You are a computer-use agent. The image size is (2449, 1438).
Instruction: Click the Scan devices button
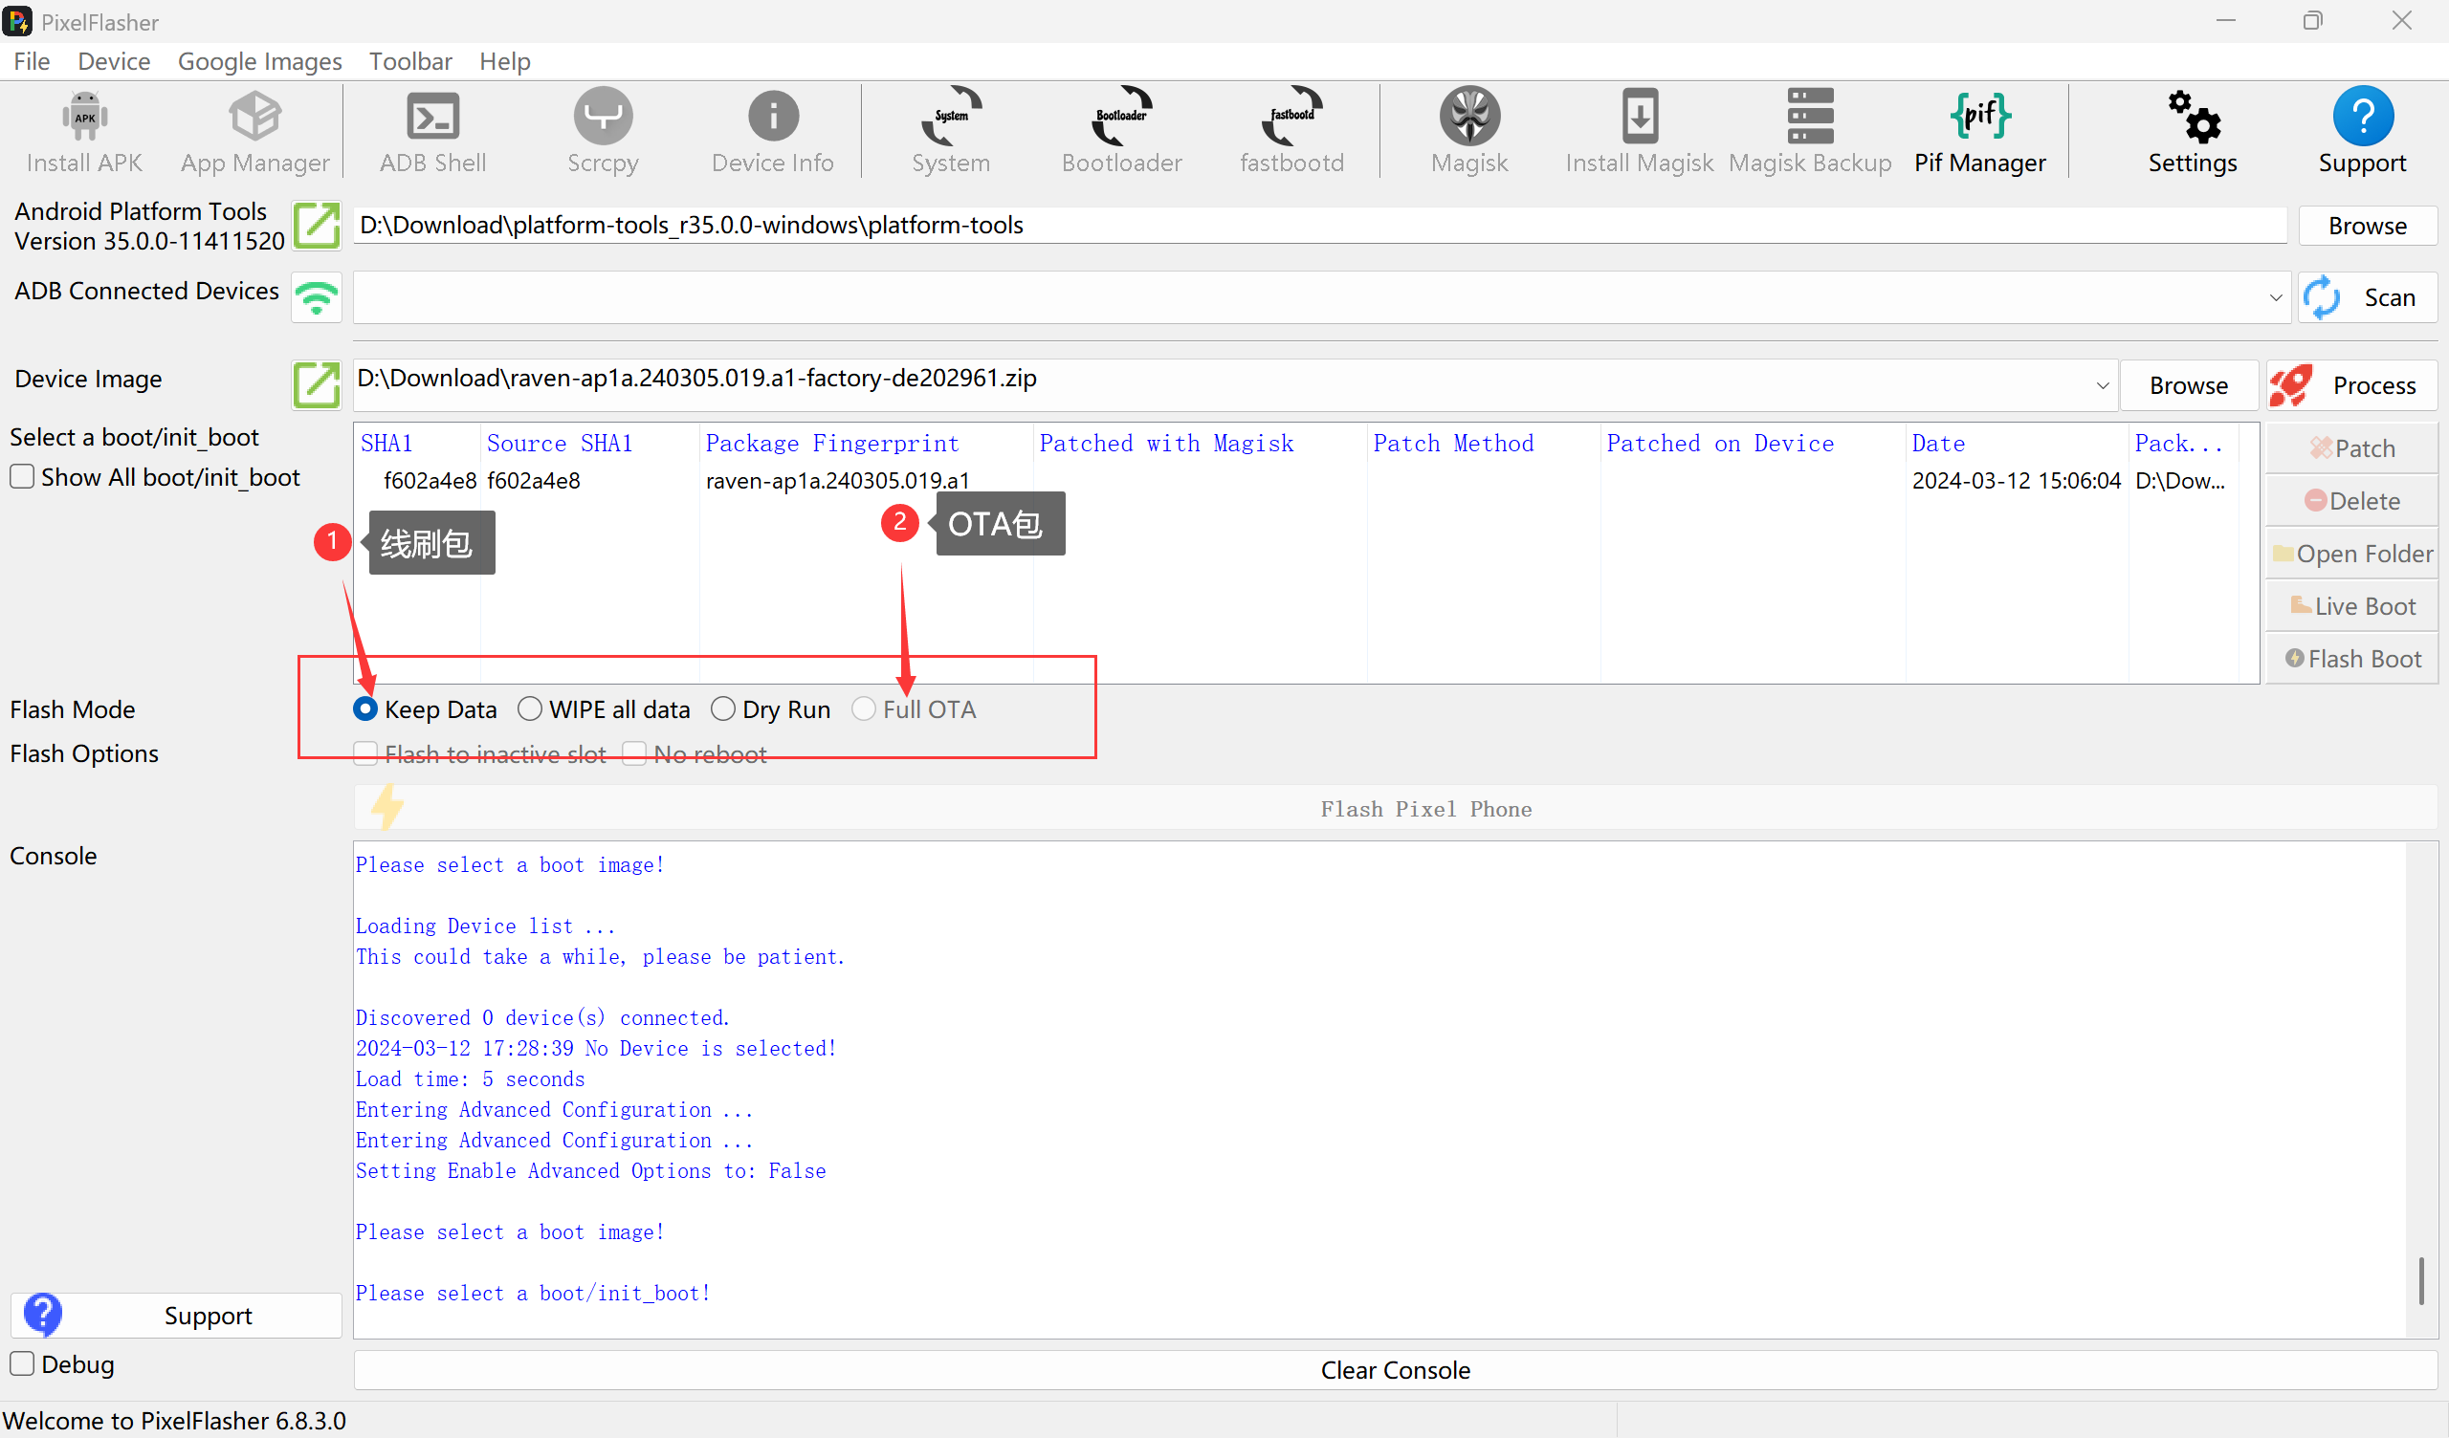pos(2368,297)
